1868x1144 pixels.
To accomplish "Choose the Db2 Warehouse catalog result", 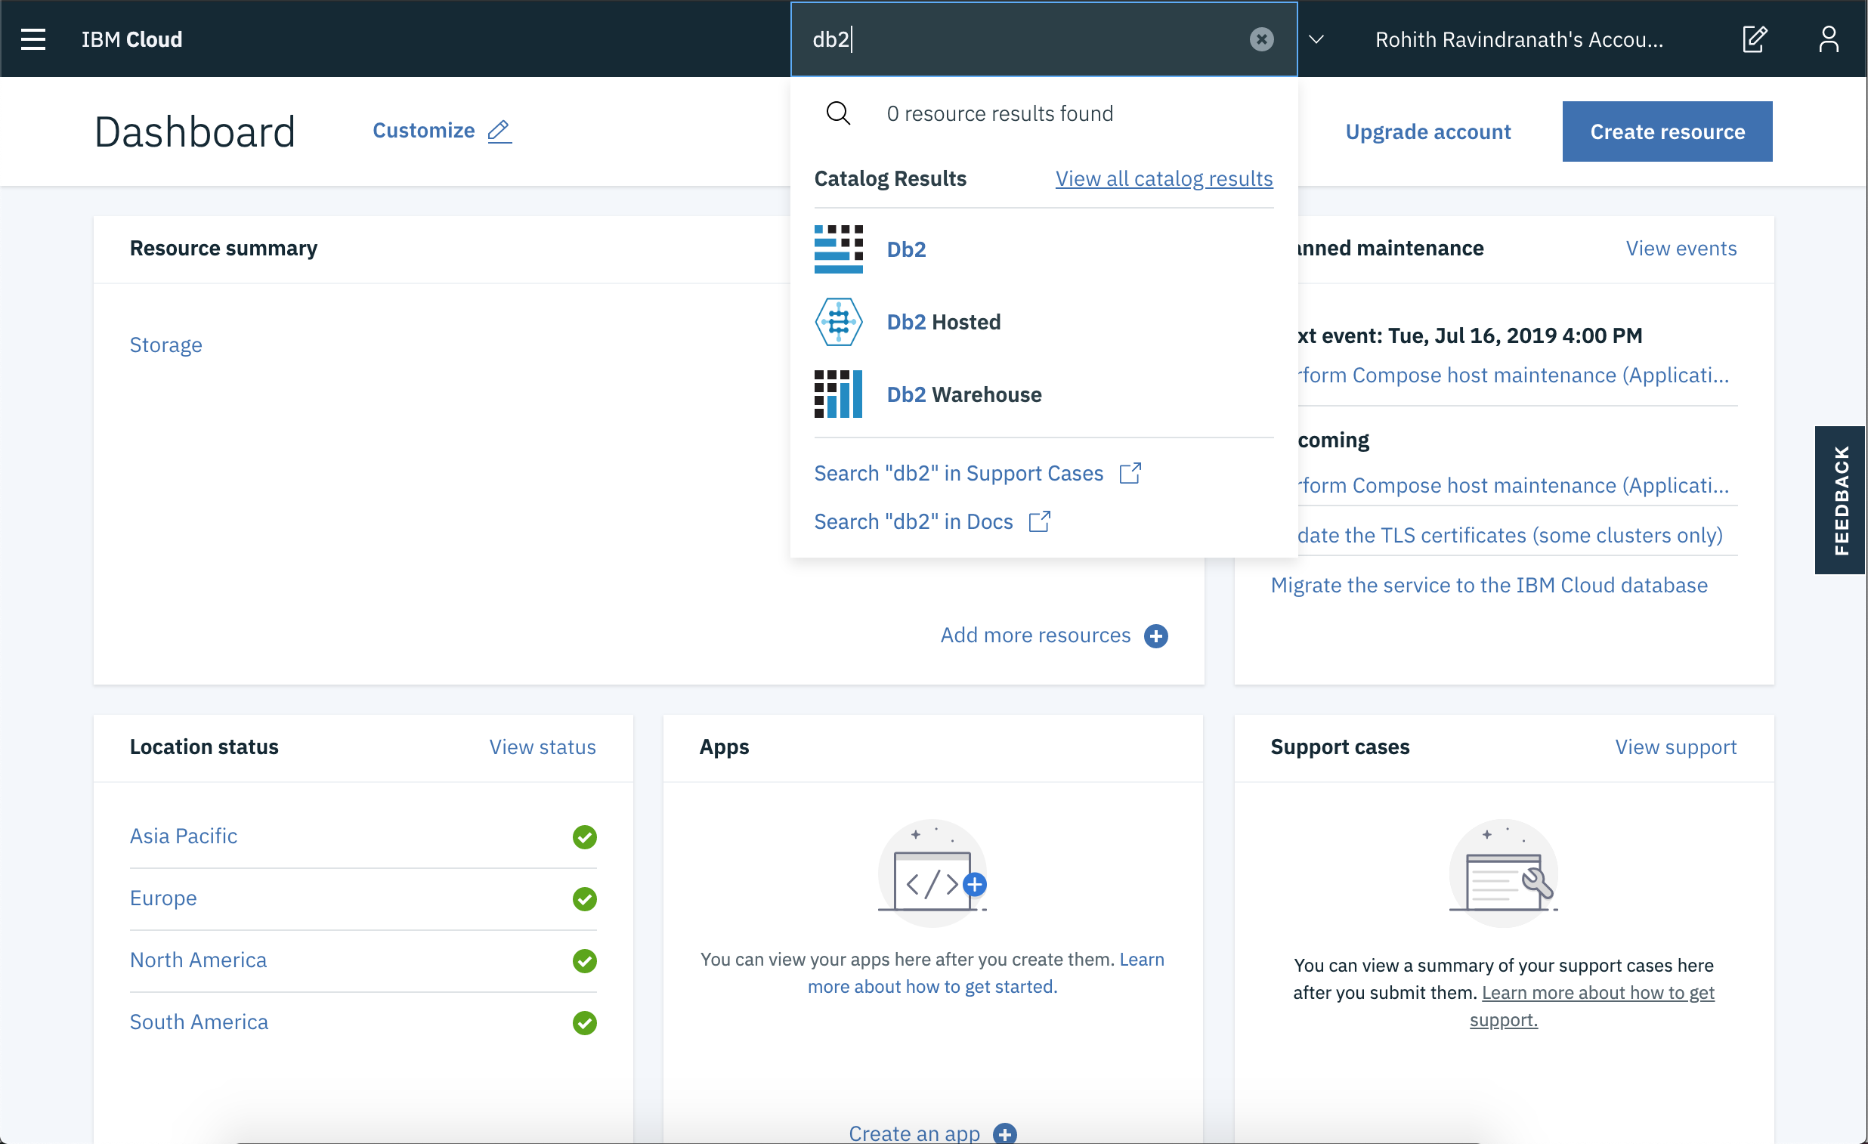I will coord(963,395).
